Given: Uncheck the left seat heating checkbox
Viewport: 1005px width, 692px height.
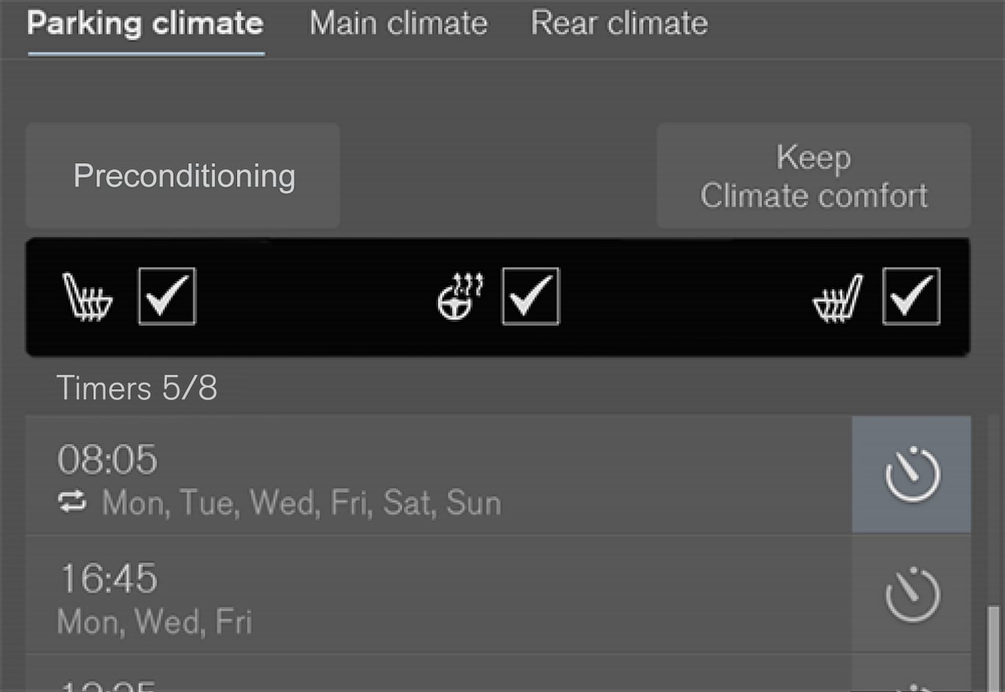Looking at the screenshot, I should pos(167,296).
